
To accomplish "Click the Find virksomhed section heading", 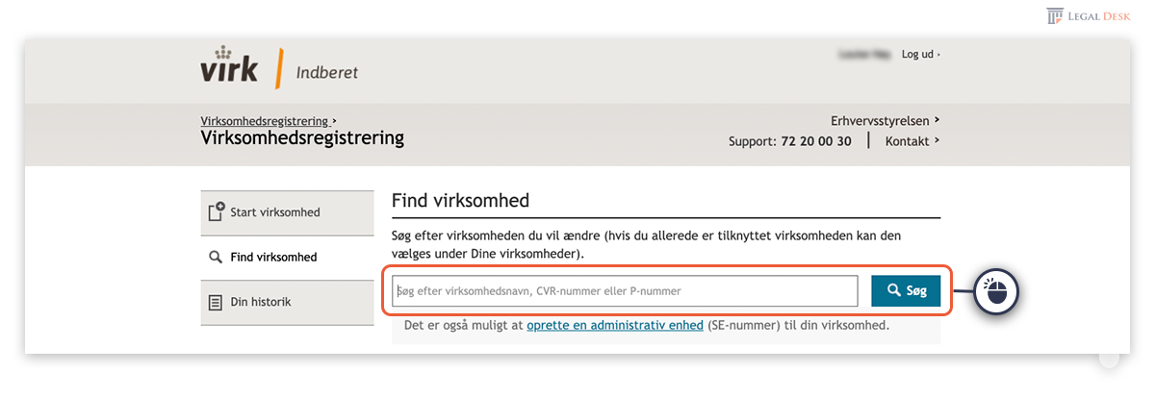I will 460,202.
